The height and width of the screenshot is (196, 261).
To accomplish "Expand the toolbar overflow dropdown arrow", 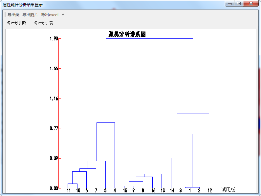I will click(63, 14).
